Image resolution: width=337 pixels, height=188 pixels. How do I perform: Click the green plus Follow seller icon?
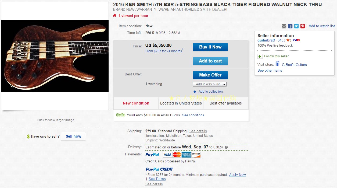[260, 56]
